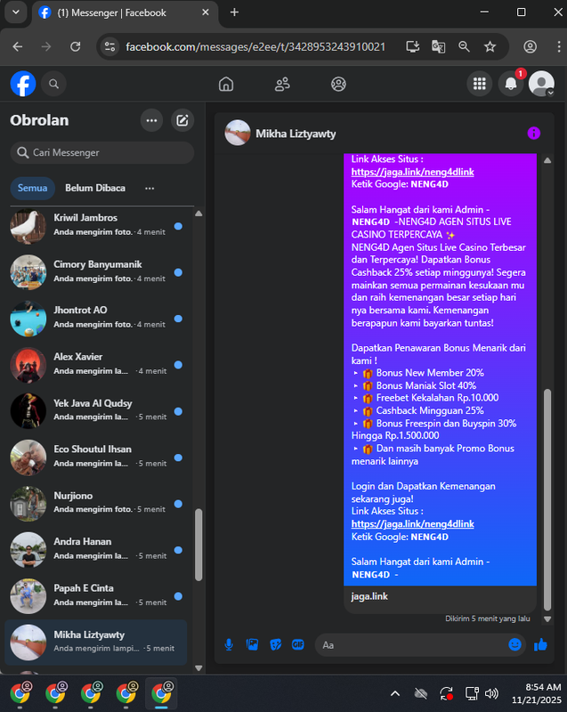Reload the page with refresh icon
This screenshot has height=712, width=567.
pyautogui.click(x=76, y=46)
